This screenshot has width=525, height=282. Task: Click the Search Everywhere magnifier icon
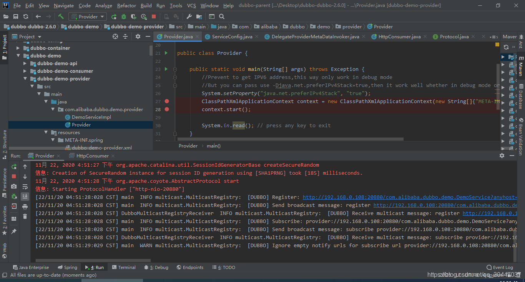pyautogui.click(x=222, y=16)
